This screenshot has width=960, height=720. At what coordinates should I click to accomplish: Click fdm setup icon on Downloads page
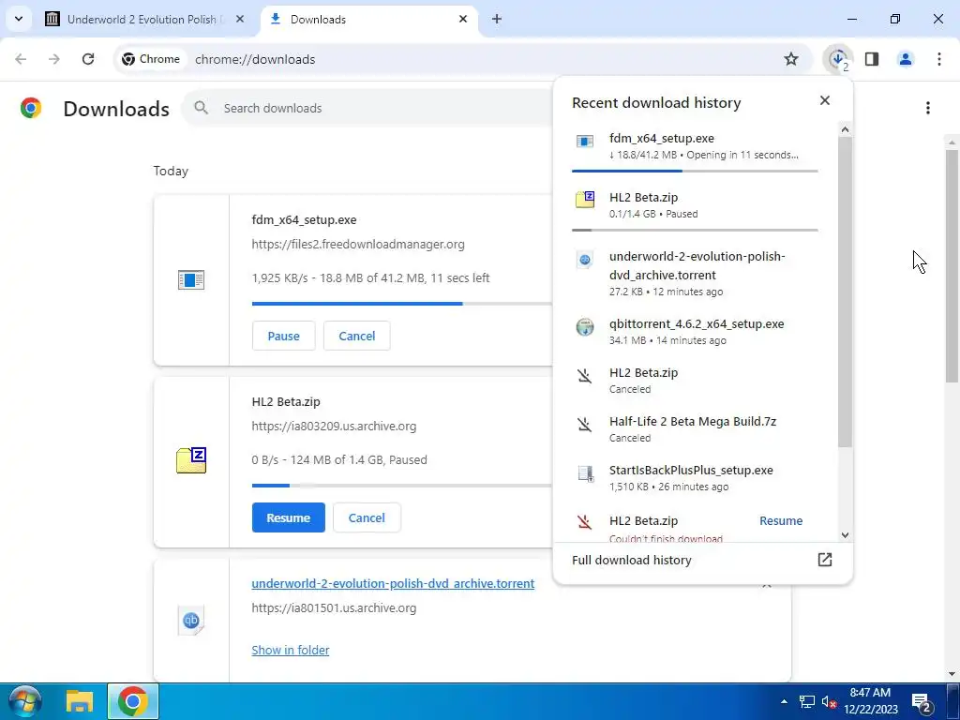click(191, 279)
